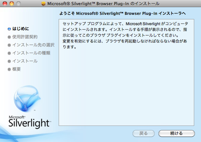Click the gray bullet beside インストールの種類

coord(9,53)
